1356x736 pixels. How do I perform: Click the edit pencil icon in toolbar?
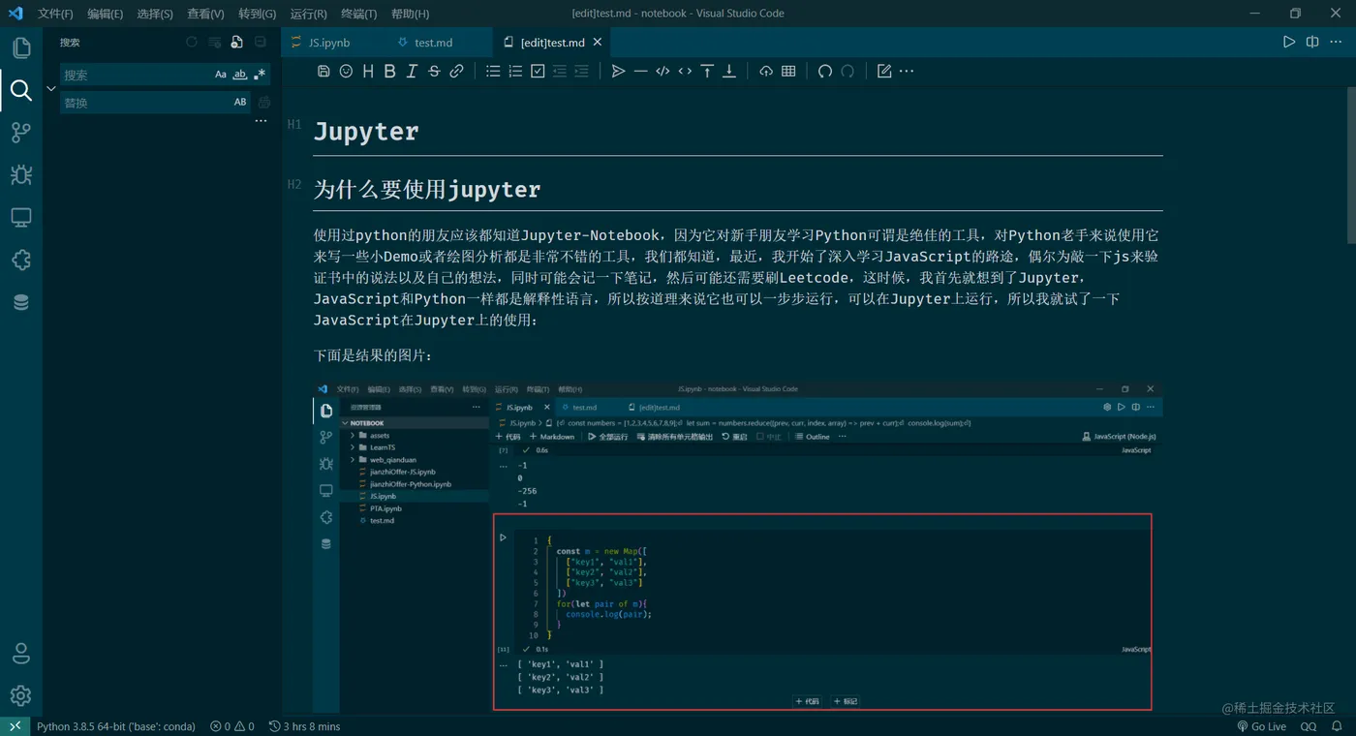[884, 71]
